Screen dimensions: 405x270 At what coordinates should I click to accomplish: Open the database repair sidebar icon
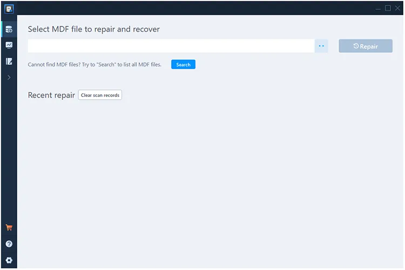pos(9,30)
